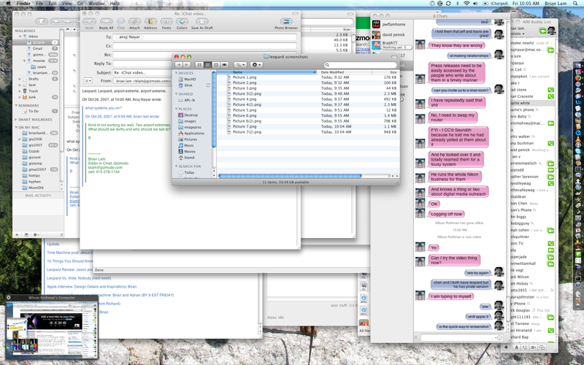Go forward in the Finder window

click(187, 65)
